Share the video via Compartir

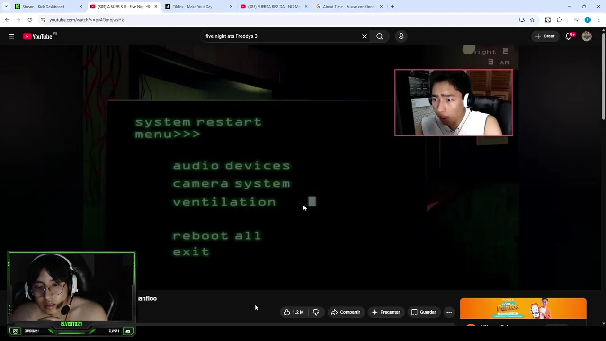[x=346, y=312]
